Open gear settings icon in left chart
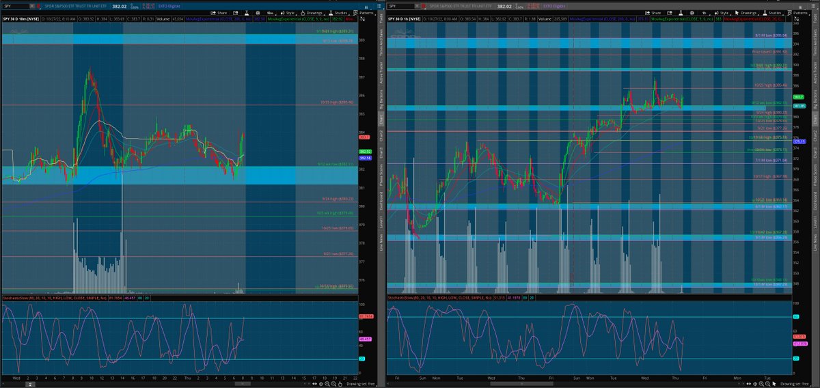The width and height of the screenshot is (820, 388). click(258, 13)
